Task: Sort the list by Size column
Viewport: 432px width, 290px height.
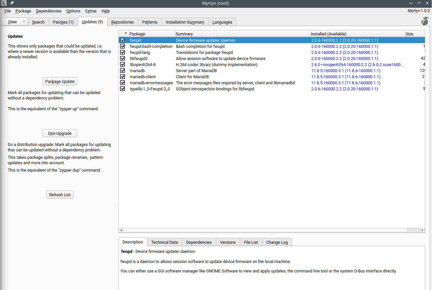Action: point(413,34)
